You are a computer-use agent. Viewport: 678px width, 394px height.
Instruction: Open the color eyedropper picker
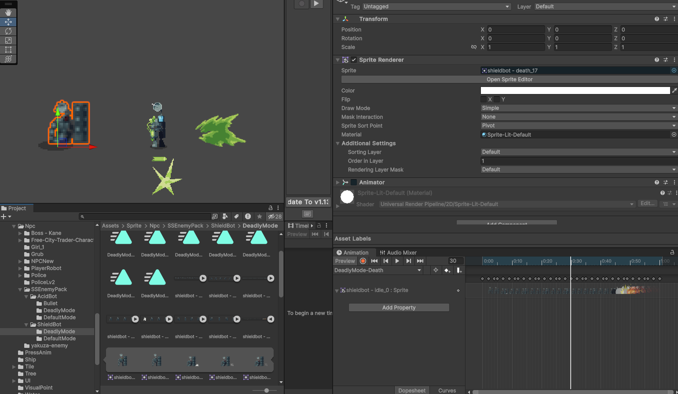(x=674, y=90)
